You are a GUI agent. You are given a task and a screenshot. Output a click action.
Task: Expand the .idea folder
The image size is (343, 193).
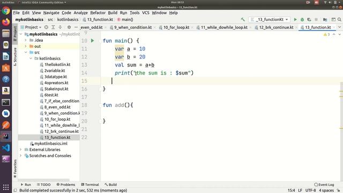pos(26,40)
